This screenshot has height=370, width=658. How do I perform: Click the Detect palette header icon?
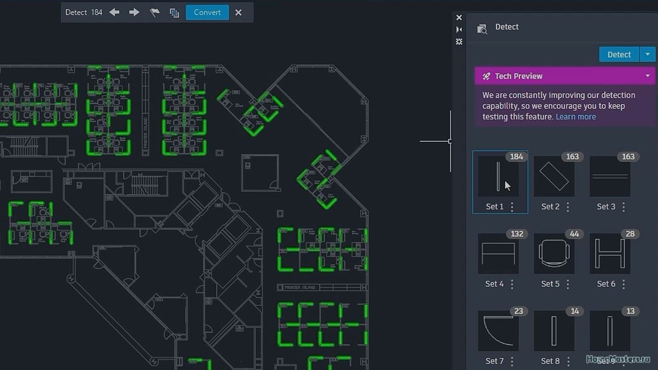point(482,29)
